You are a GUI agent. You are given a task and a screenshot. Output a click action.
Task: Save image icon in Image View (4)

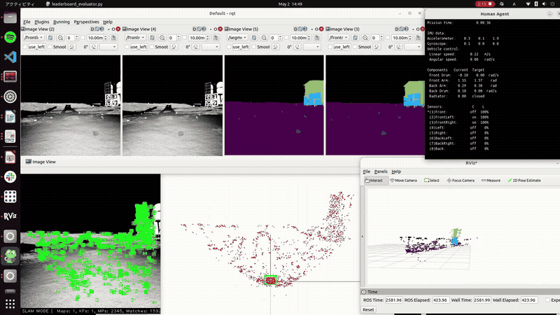pos(216,38)
